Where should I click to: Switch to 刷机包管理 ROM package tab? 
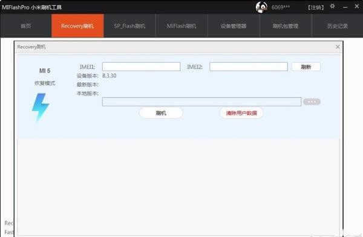pos(286,25)
